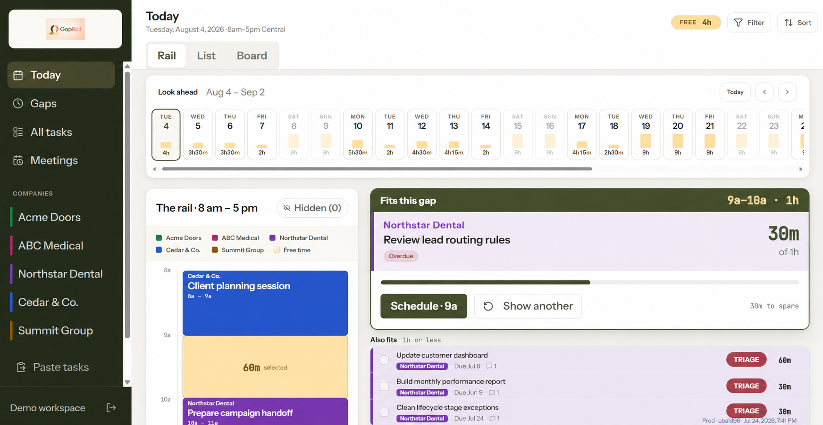The height and width of the screenshot is (425, 823).
Task: Open All tasks via its list icon
Action: 18,132
